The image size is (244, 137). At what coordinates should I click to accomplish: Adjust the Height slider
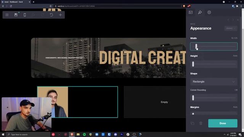pyautogui.click(x=214, y=64)
